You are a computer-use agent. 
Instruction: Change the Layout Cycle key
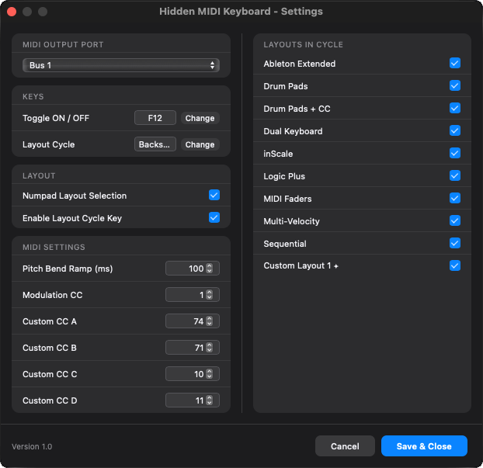[x=200, y=144]
